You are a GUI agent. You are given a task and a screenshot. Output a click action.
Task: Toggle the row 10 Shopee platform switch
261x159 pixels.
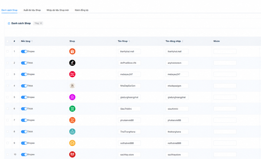(x=24, y=154)
